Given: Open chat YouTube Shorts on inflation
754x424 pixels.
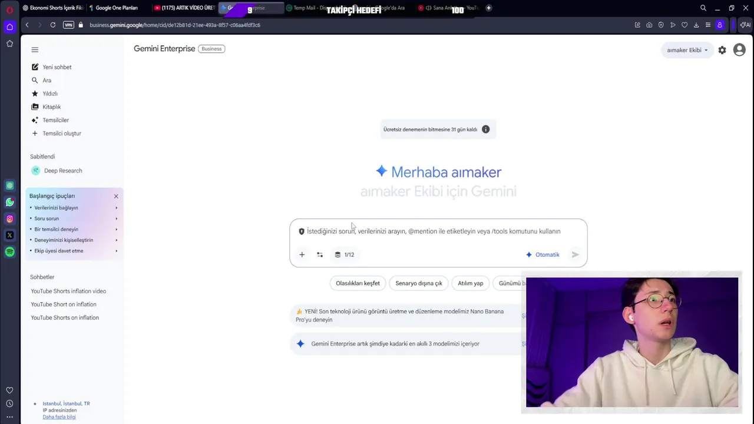Looking at the screenshot, I should pyautogui.click(x=65, y=317).
